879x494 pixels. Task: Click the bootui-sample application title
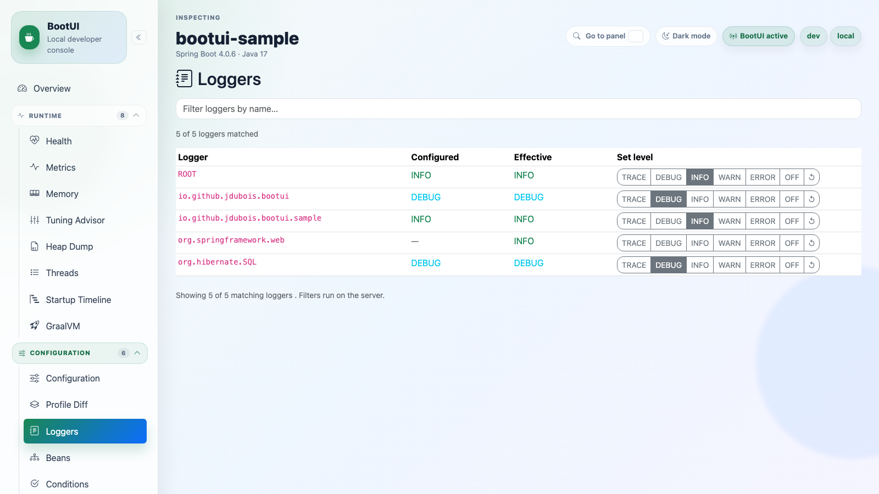coord(237,38)
